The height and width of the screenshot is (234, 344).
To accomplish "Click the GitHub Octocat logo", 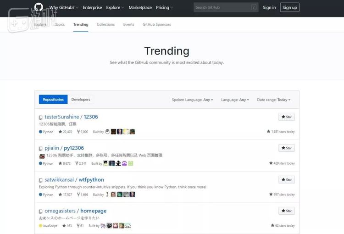I will click(39, 7).
